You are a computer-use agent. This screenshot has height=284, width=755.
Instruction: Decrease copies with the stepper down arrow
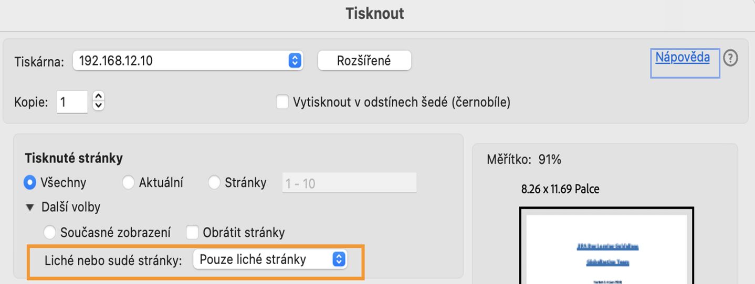coord(98,106)
